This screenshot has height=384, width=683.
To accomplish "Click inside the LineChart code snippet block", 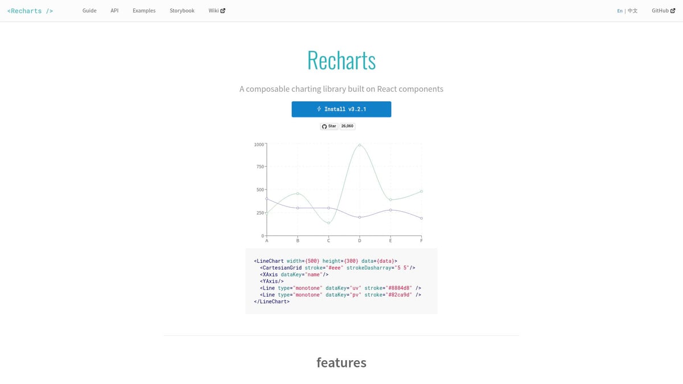I will click(341, 280).
